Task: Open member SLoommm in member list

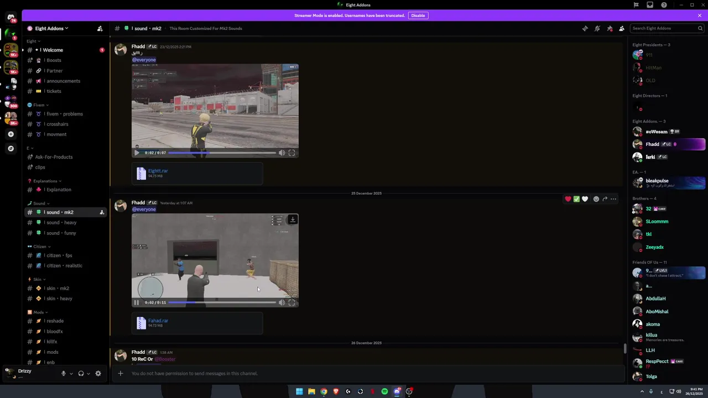Action: pyautogui.click(x=669, y=222)
